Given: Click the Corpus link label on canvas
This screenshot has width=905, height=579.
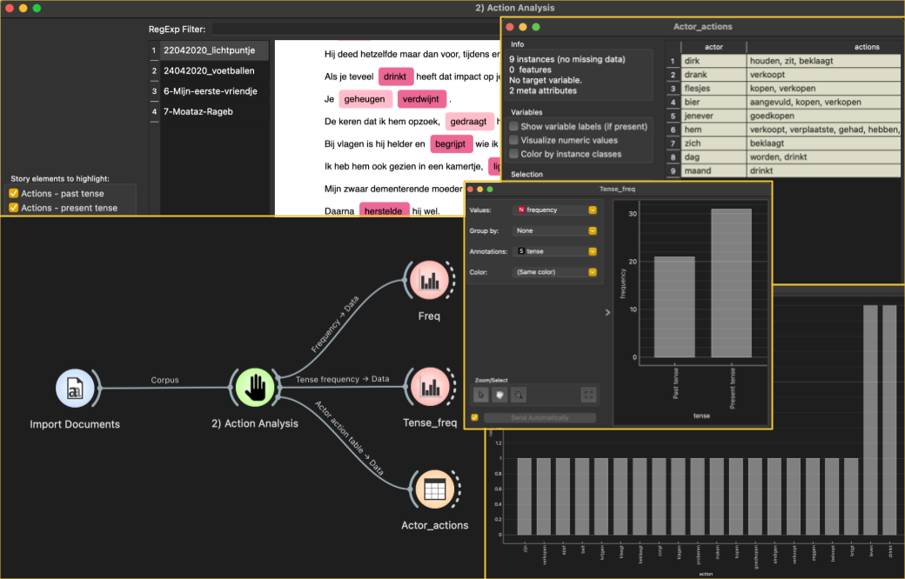Looking at the screenshot, I should tap(164, 380).
